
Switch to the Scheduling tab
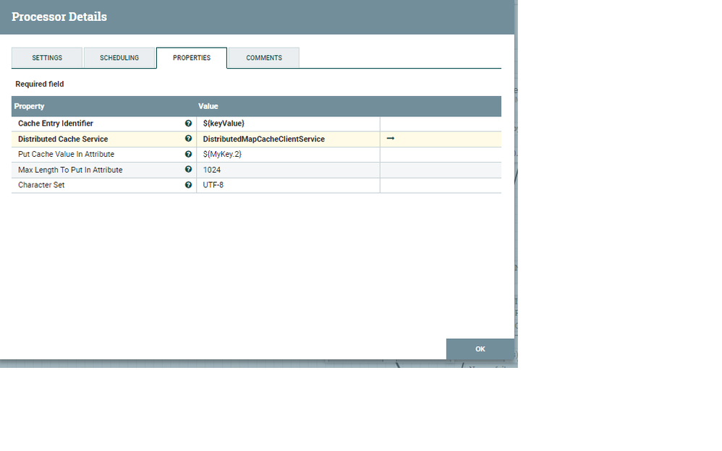point(119,58)
